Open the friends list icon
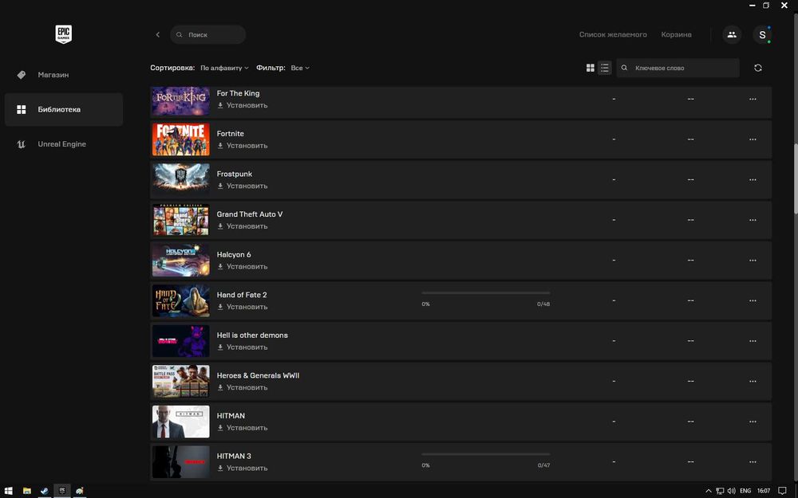 click(x=732, y=34)
